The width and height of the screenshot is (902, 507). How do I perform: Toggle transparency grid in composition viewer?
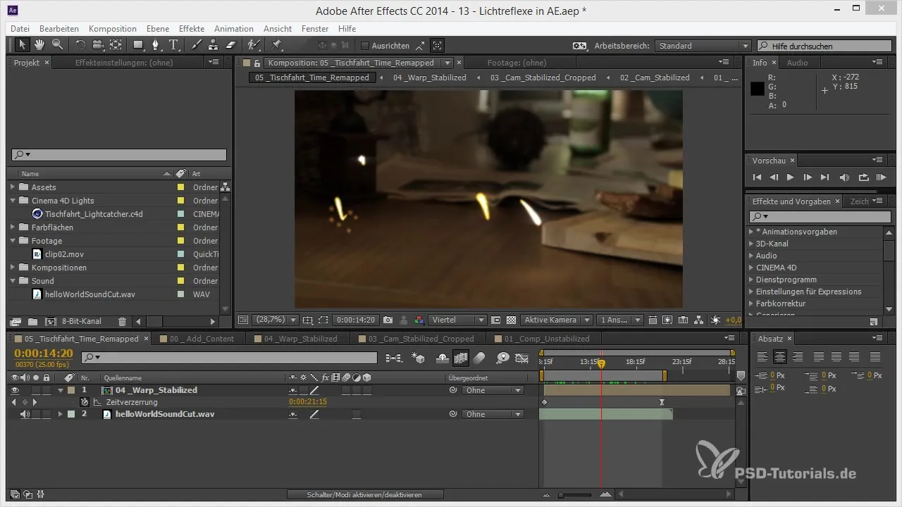[x=511, y=320]
